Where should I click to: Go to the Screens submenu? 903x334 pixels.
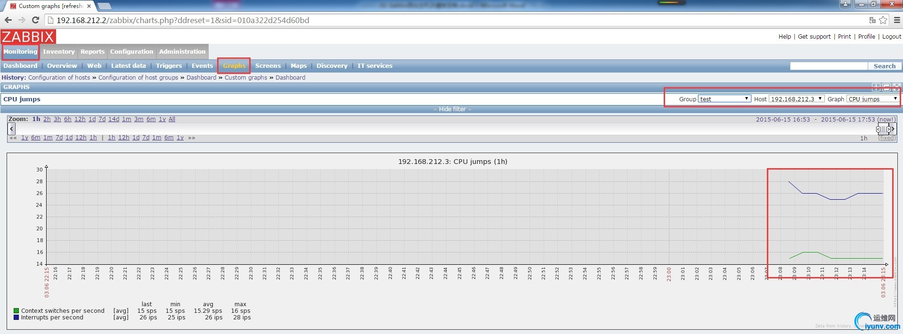pyautogui.click(x=268, y=66)
